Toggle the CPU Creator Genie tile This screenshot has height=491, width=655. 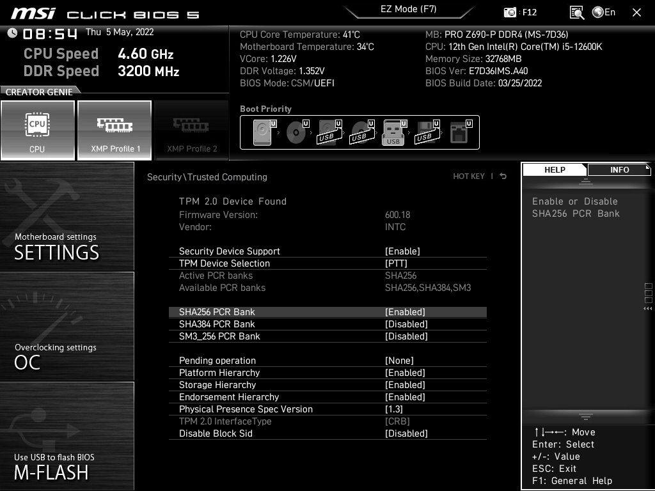coord(38,130)
